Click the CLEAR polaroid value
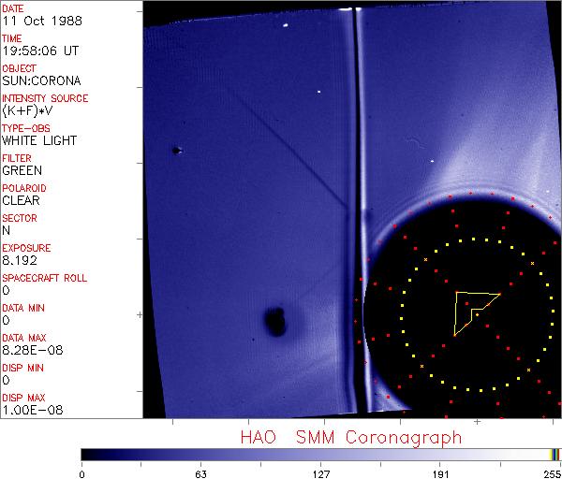The image size is (562, 479). [x=21, y=201]
